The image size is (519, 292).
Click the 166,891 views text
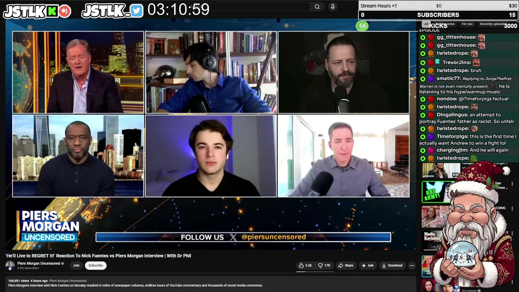[19, 281]
